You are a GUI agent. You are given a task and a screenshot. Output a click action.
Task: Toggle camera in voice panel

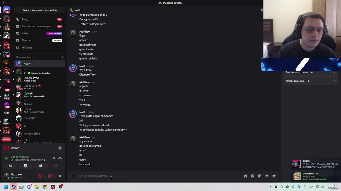(x=10, y=166)
